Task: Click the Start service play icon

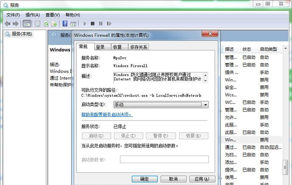Action: [85, 23]
